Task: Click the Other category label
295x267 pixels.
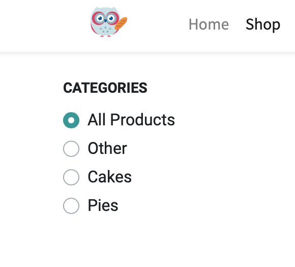Action: (x=107, y=148)
